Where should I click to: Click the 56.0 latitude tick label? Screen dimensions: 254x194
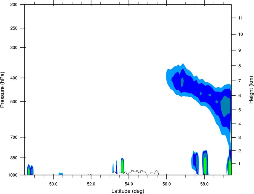coord(166,184)
